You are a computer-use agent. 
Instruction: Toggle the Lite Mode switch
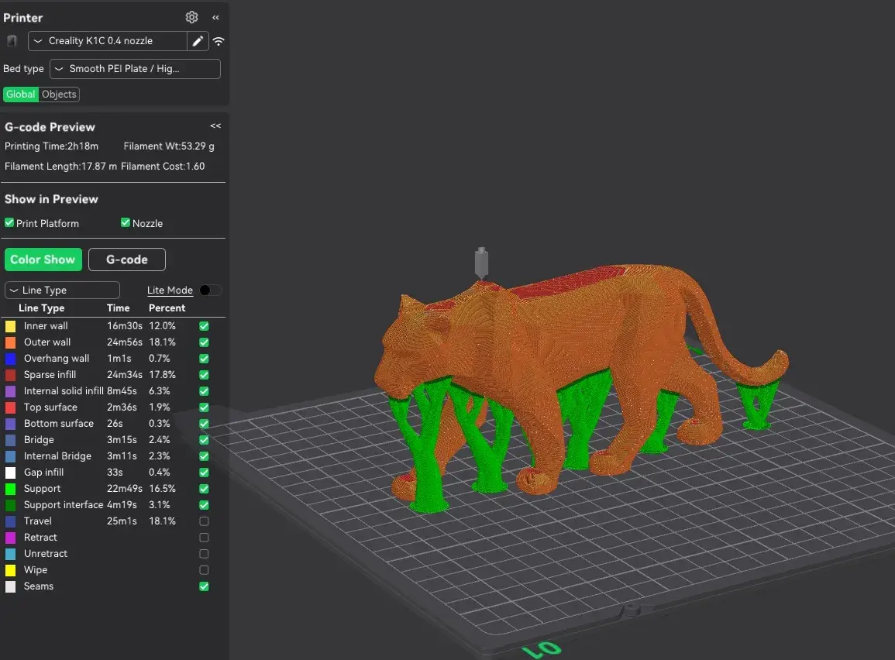pos(208,290)
